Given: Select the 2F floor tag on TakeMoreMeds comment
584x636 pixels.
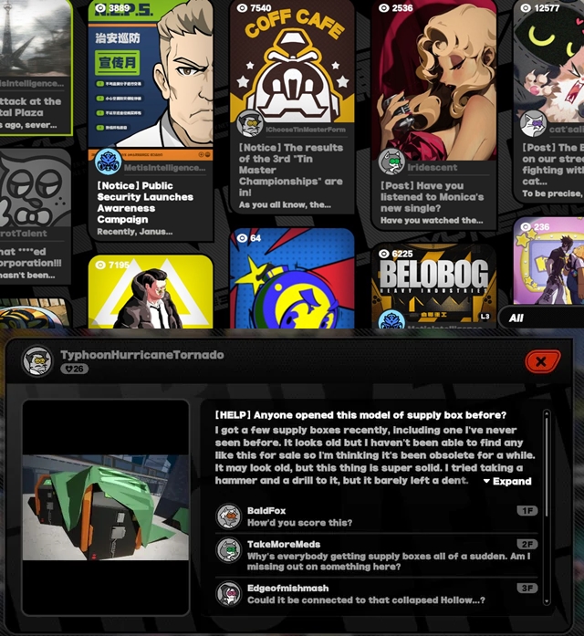Looking at the screenshot, I should pyautogui.click(x=527, y=544).
